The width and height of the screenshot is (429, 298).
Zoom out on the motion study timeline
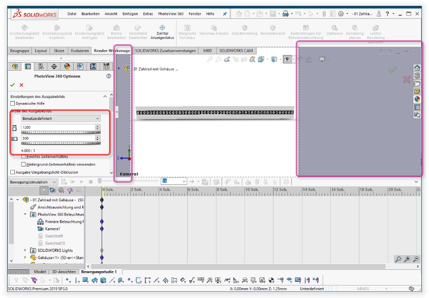pos(416,259)
